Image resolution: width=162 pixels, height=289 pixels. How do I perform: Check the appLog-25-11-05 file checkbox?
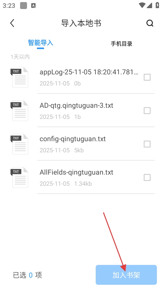[147, 77]
